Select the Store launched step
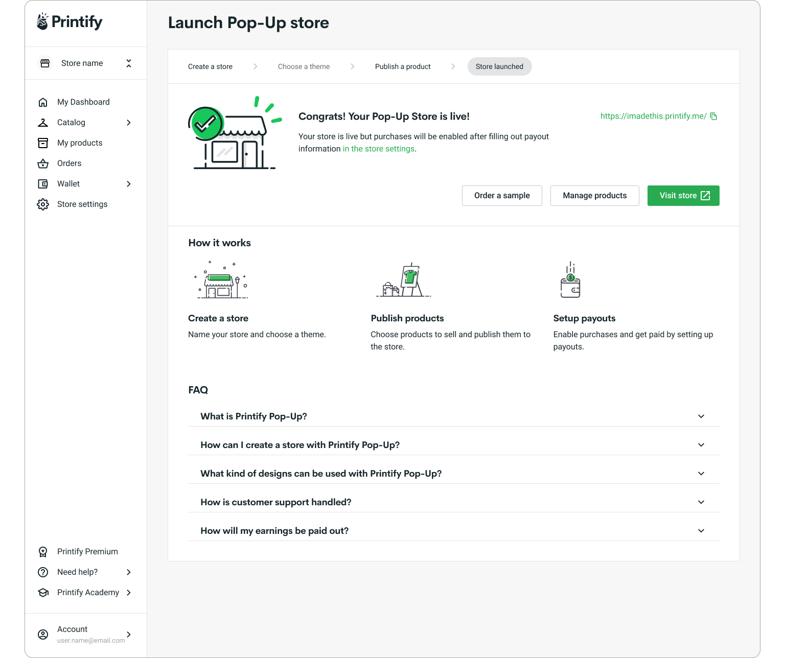The height and width of the screenshot is (658, 785). point(499,66)
